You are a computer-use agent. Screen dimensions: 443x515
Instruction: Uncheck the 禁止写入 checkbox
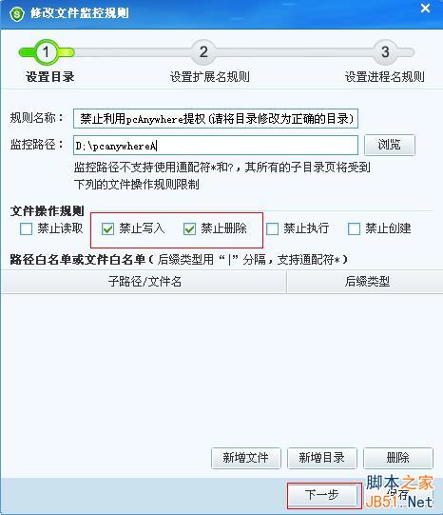click(x=107, y=228)
